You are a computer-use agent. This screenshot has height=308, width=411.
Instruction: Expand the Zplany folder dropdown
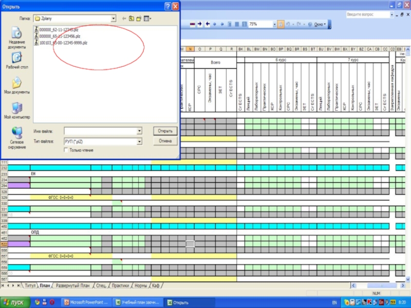point(113,18)
